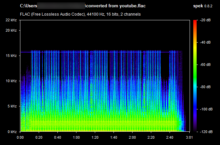Click the -60 dB color scale label
Viewport: 220px width, 145px height.
coord(205,65)
